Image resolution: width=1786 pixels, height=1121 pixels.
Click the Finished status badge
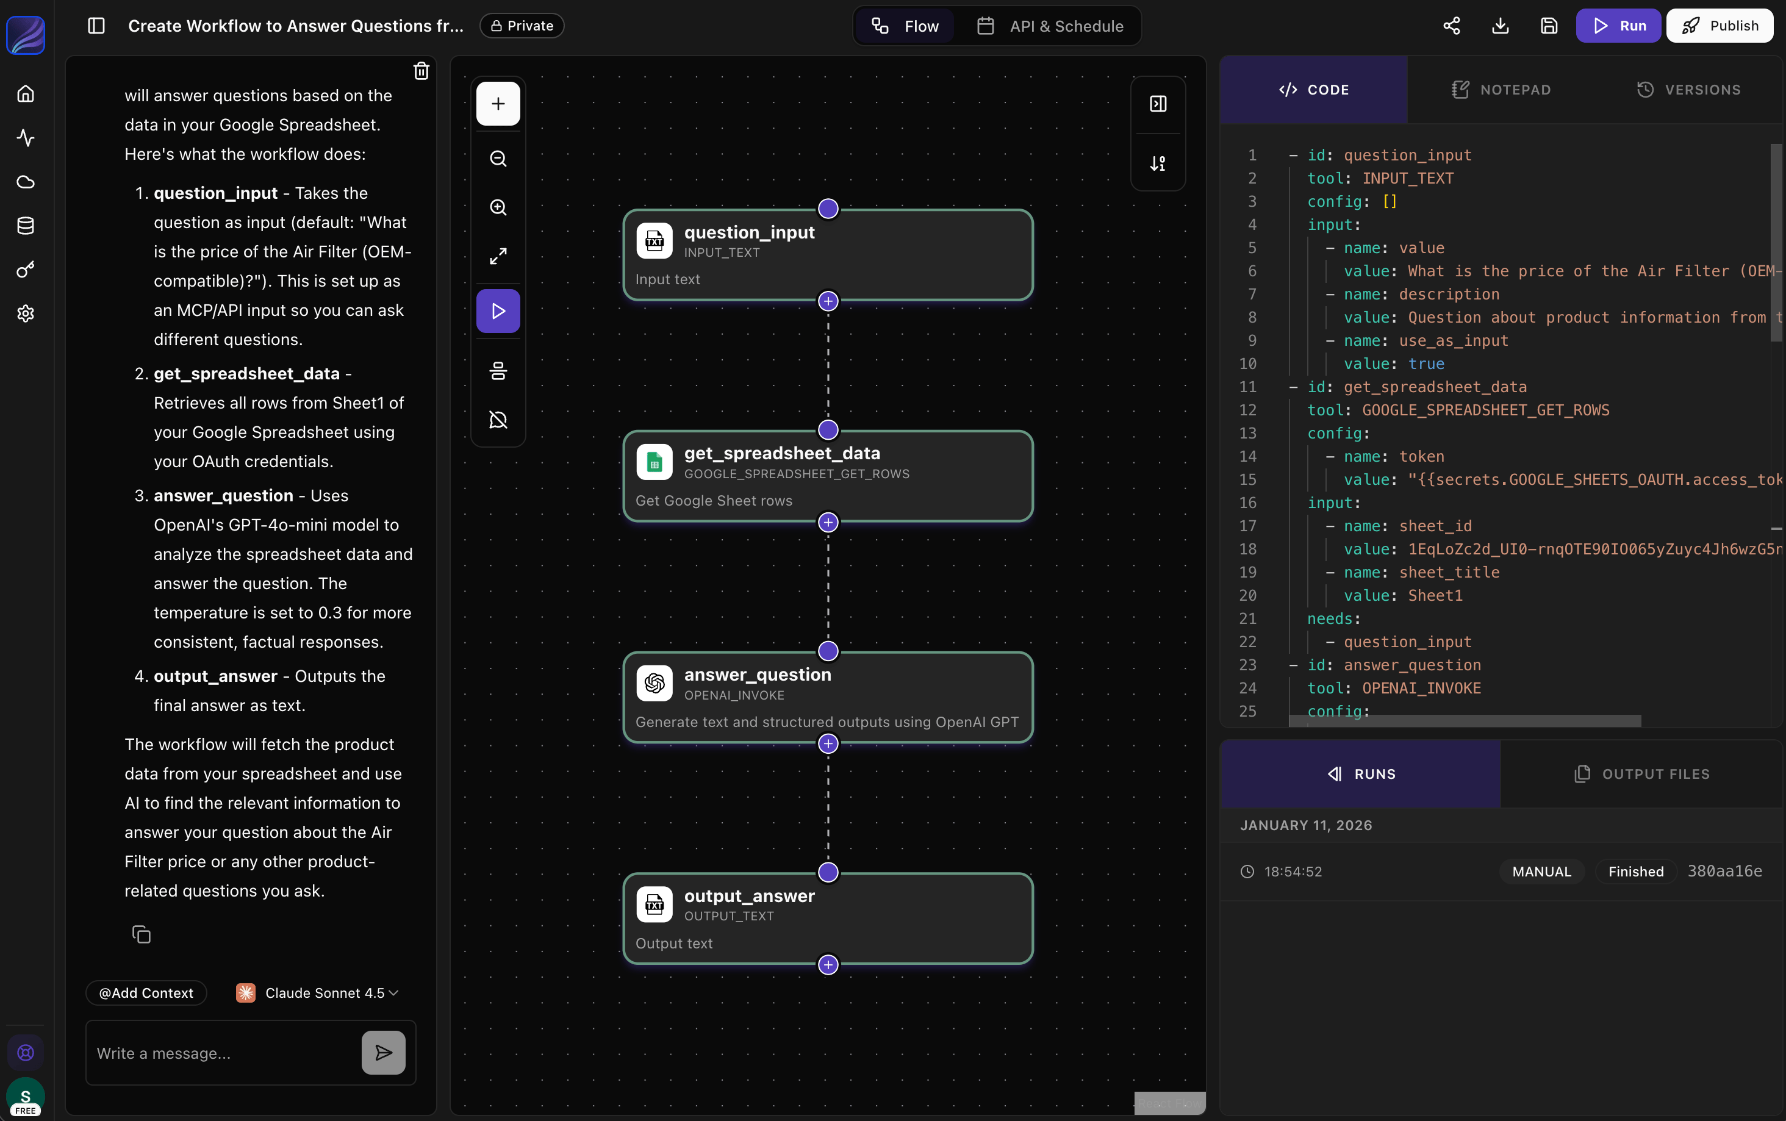coord(1635,872)
